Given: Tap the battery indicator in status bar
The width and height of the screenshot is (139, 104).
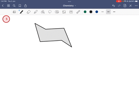Looking at the screenshot, I should point(137,1).
